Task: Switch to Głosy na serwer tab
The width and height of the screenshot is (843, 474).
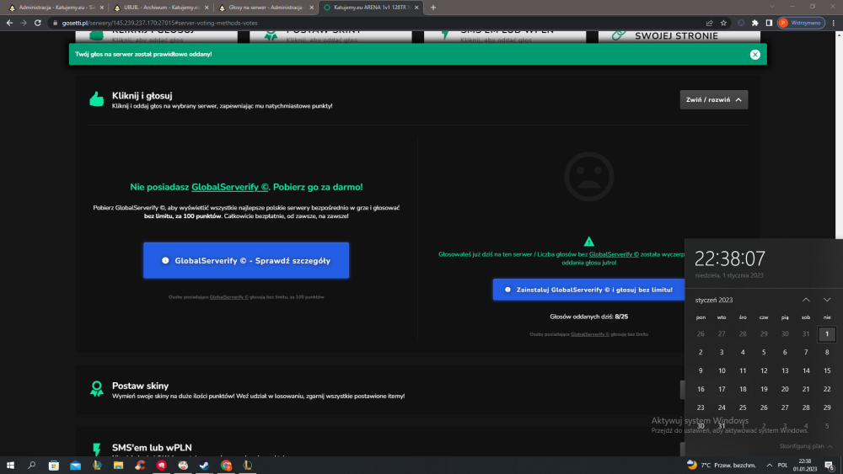Action: tap(266, 8)
